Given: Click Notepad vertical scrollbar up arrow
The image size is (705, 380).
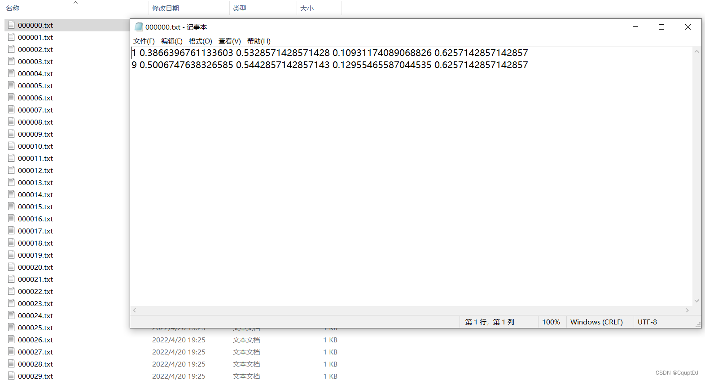Looking at the screenshot, I should point(696,52).
